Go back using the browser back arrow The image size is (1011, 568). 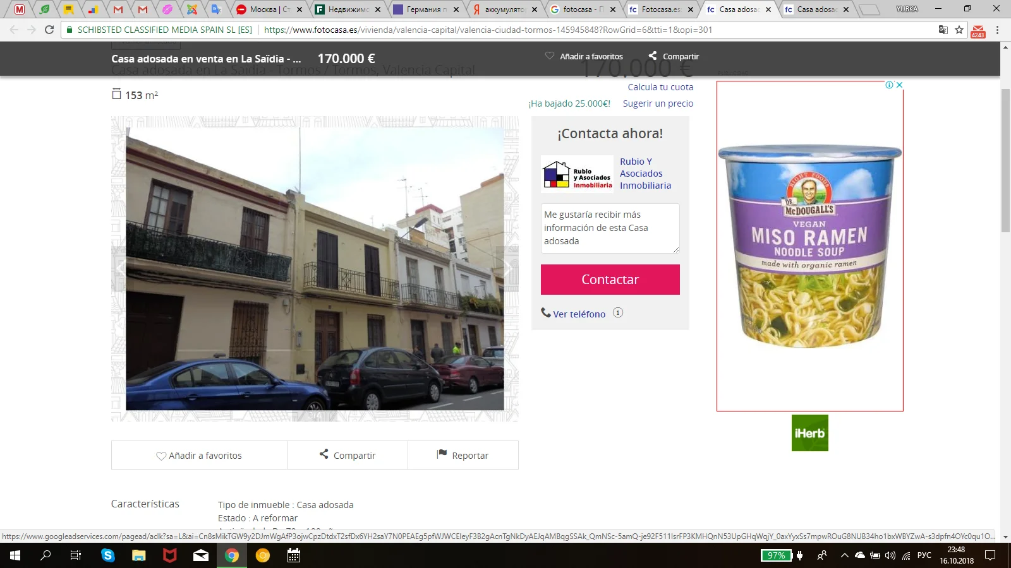[x=14, y=30]
